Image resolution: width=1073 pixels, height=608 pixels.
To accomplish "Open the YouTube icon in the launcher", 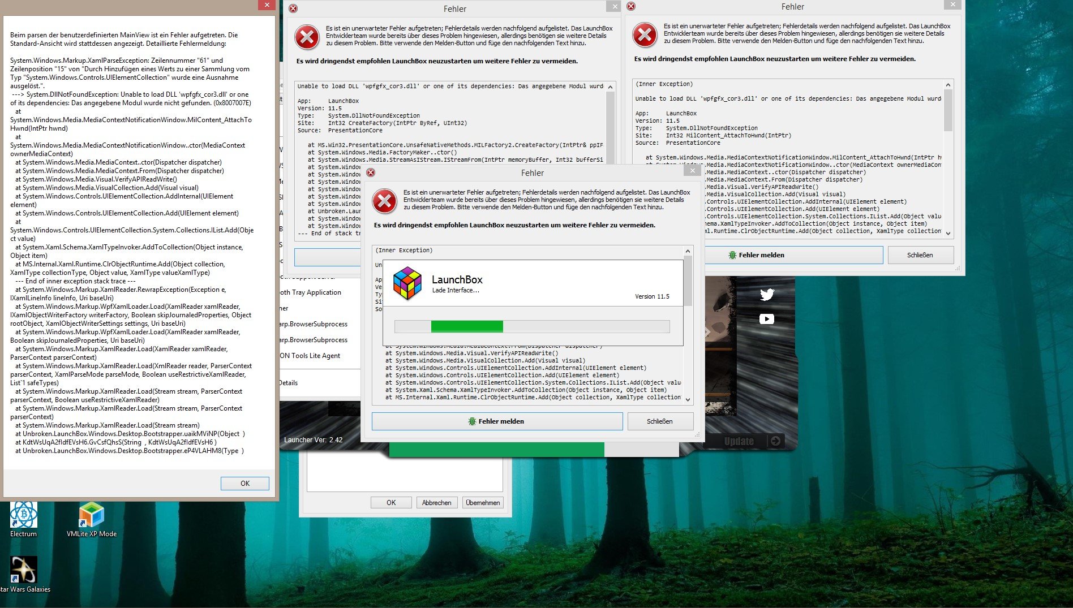I will 767,319.
